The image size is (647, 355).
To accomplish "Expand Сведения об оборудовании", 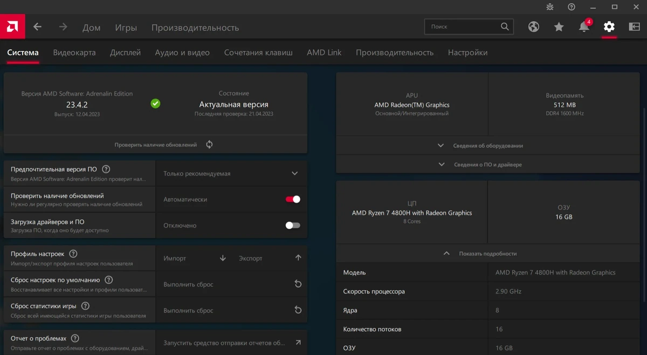I will 487,146.
